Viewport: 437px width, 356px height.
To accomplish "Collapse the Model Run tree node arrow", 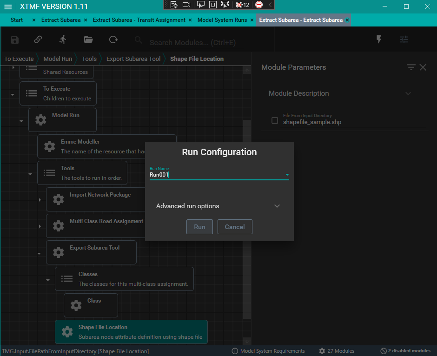I will 21,121.
